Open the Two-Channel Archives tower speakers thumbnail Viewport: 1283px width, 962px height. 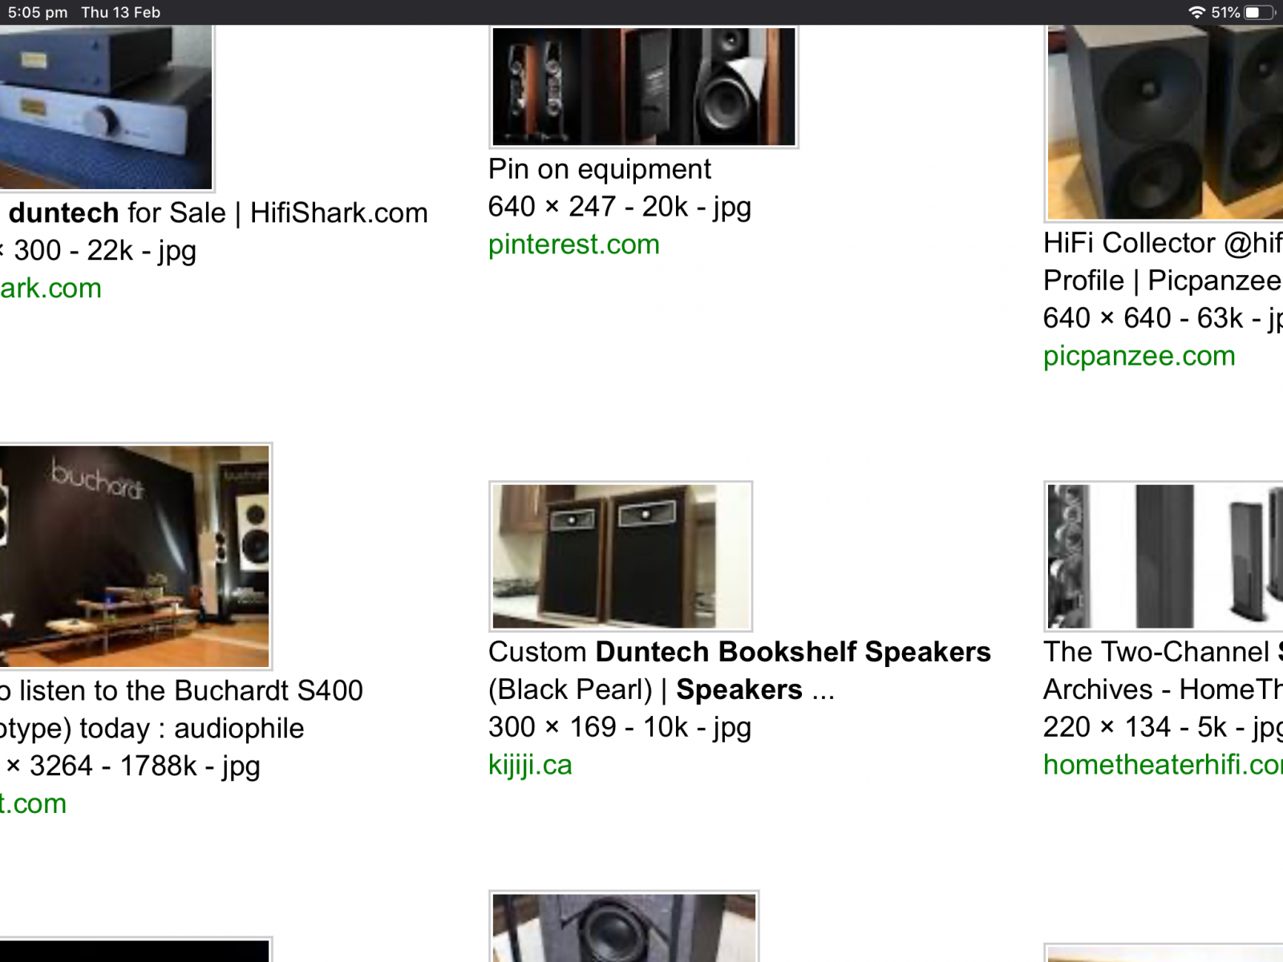1164,556
